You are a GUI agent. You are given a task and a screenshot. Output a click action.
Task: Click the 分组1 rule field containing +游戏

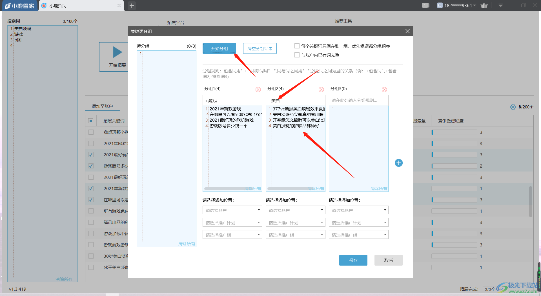(232, 101)
